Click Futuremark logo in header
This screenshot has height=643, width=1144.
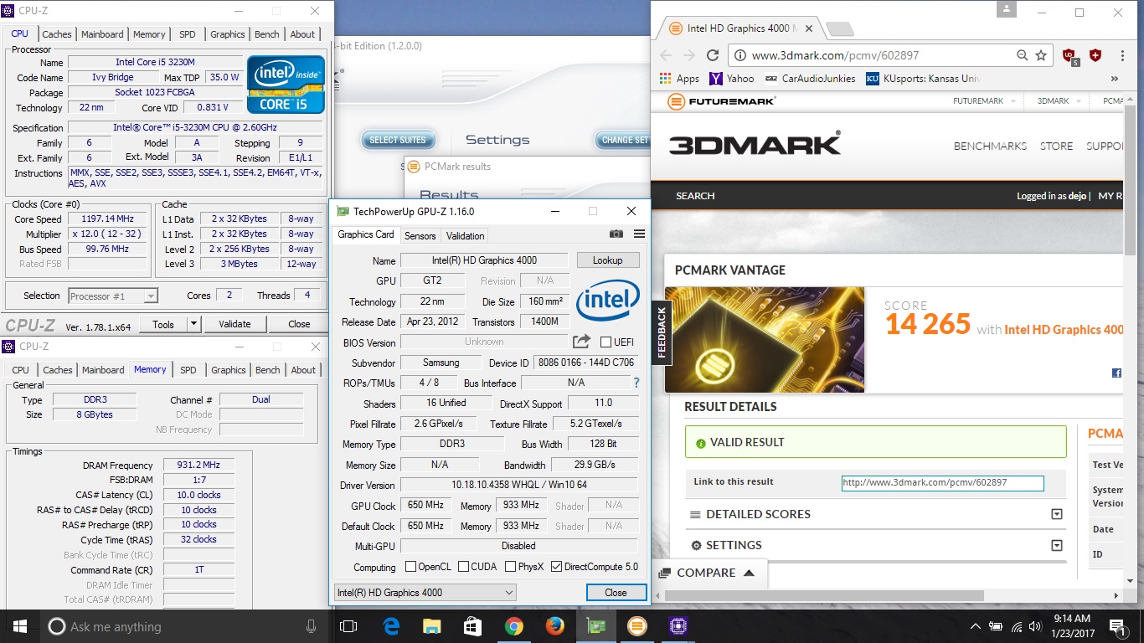pos(722,101)
